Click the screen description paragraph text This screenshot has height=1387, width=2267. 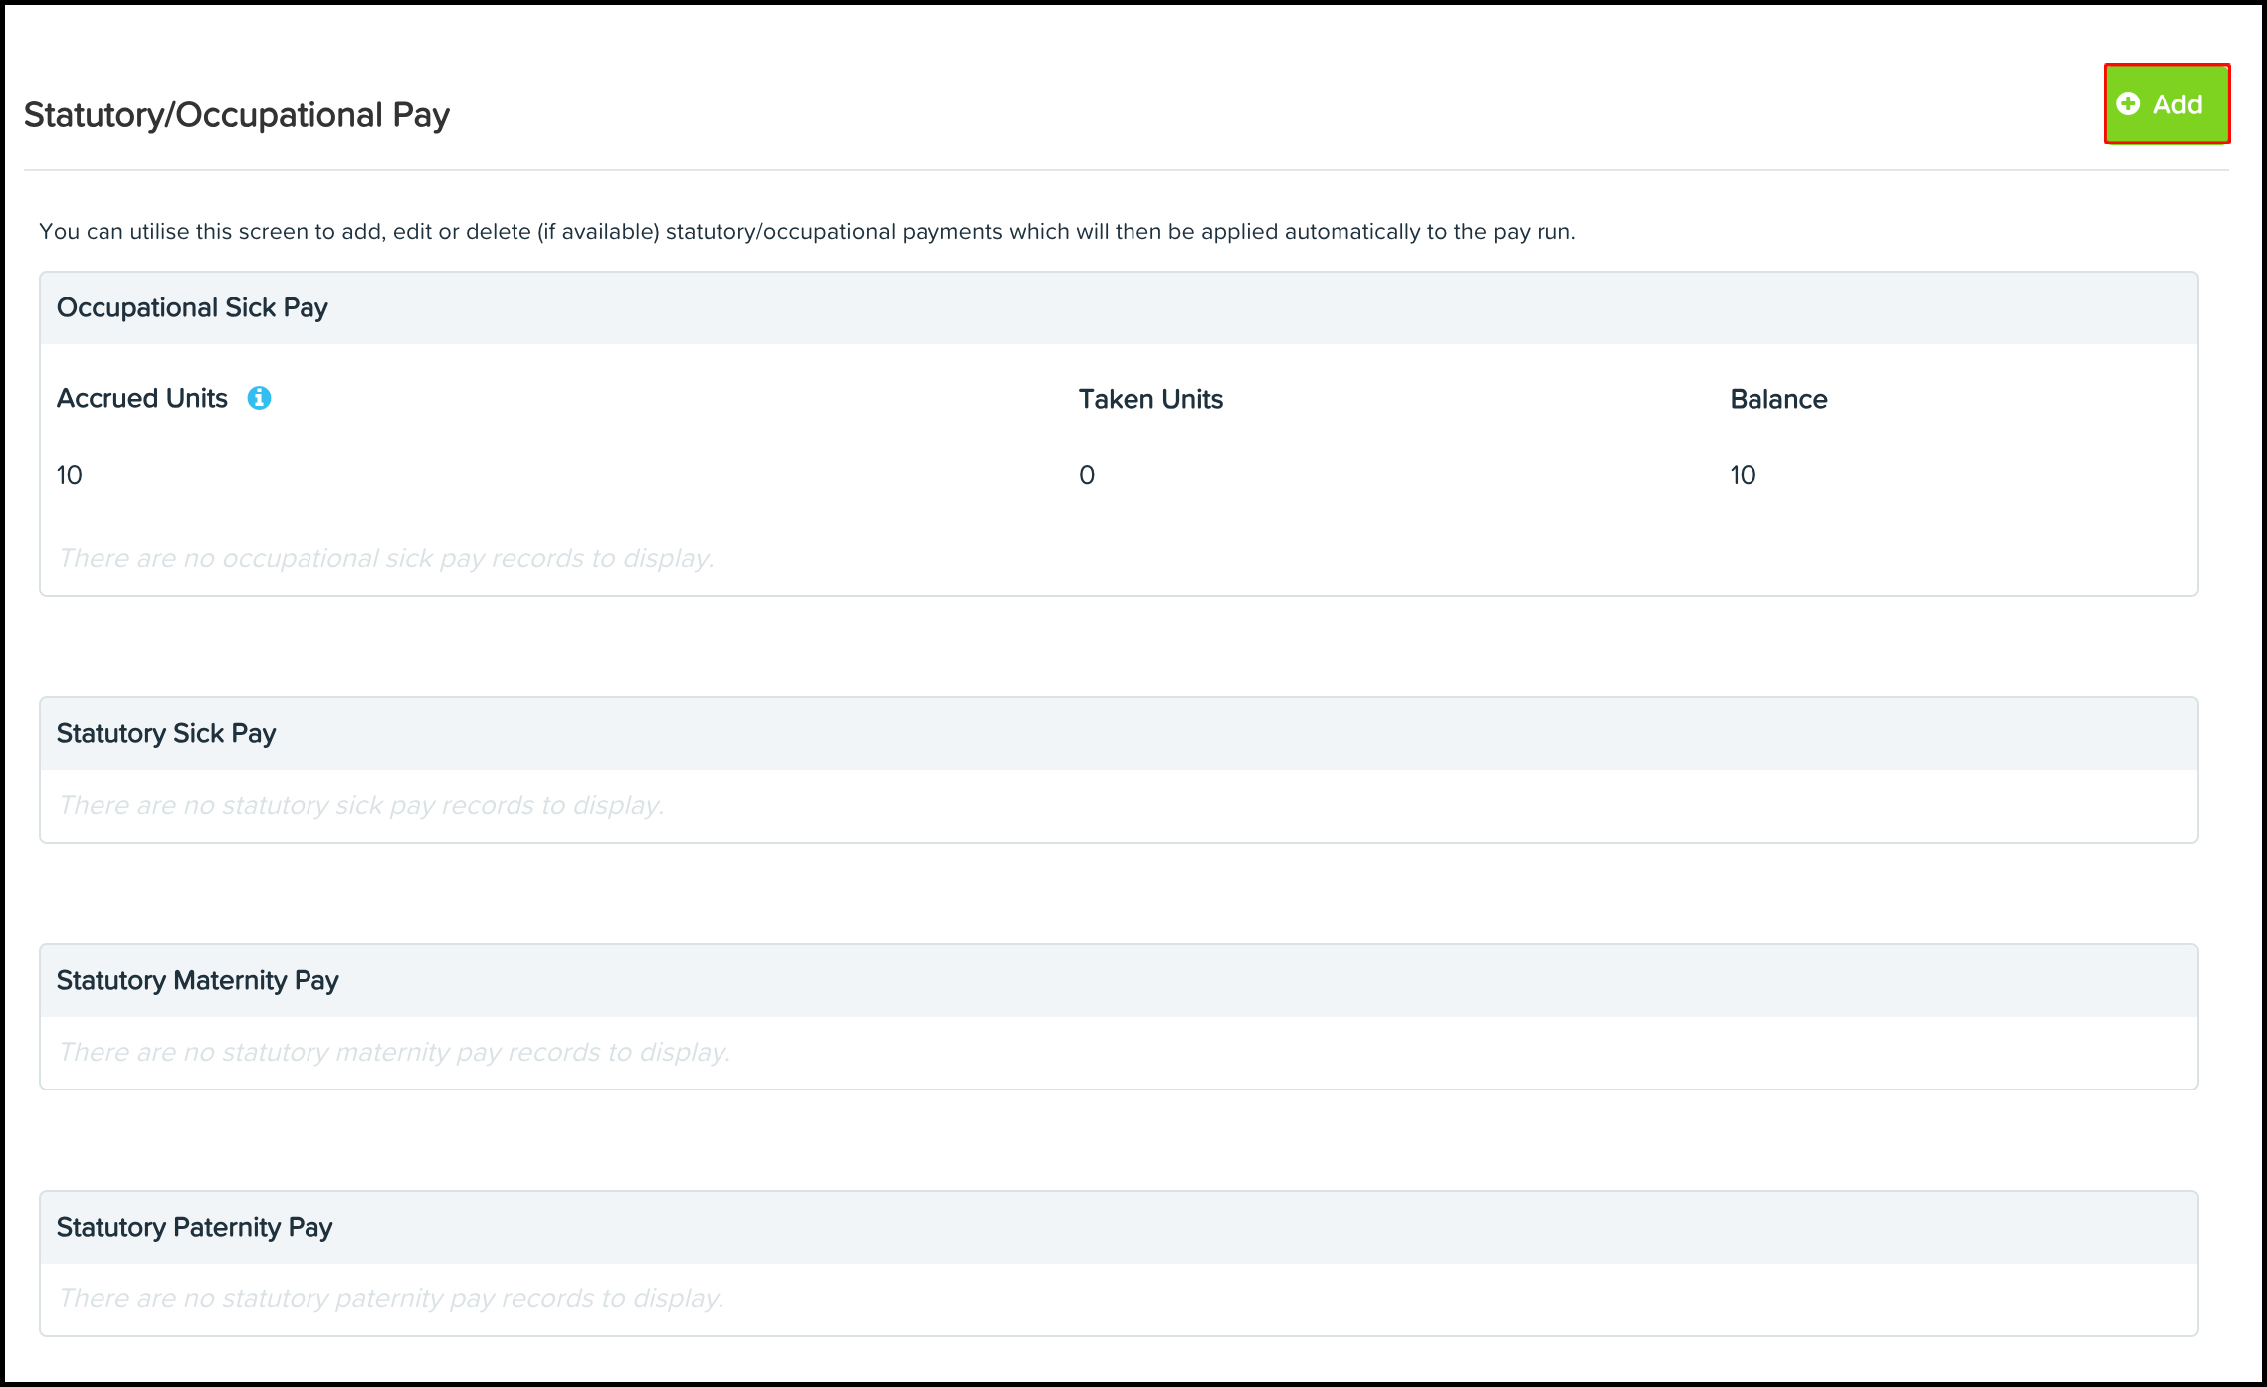pyautogui.click(x=807, y=232)
